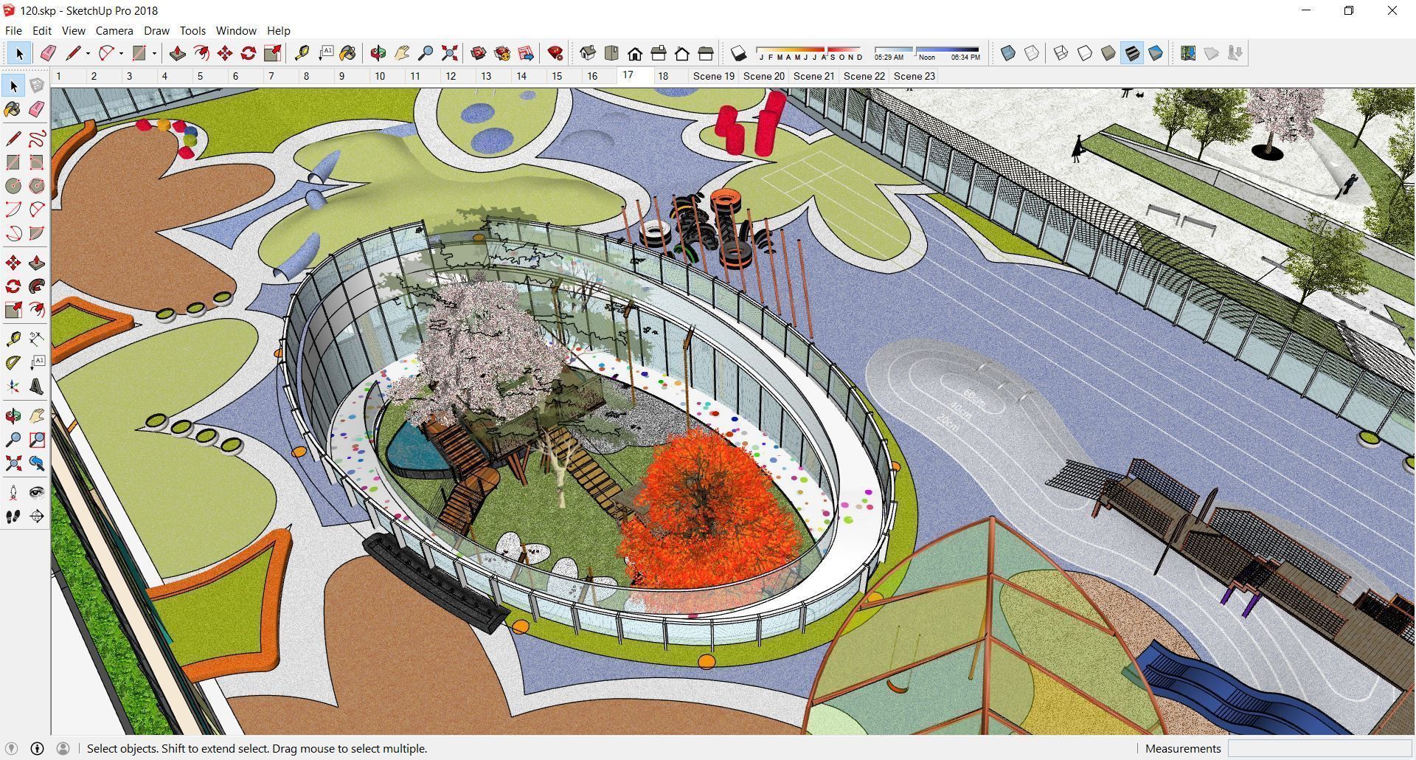Open the File menu
1416x760 pixels.
(13, 31)
